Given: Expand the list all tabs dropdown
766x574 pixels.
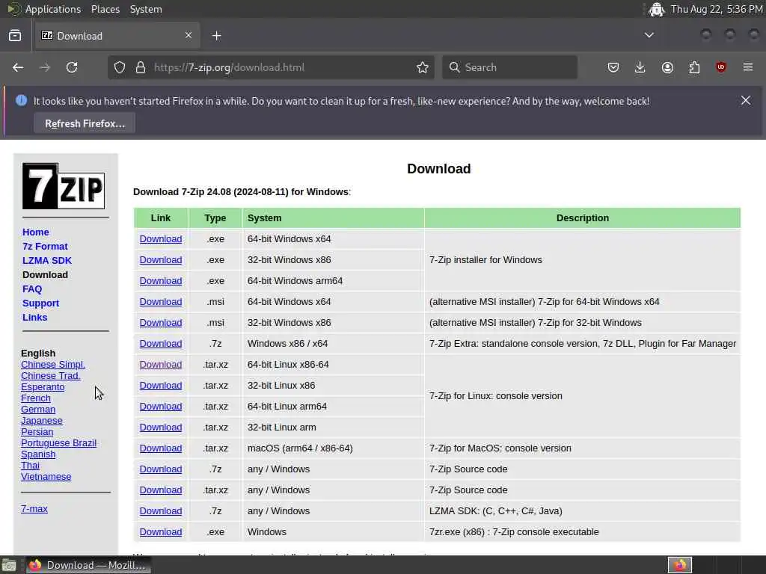Looking at the screenshot, I should [x=649, y=35].
